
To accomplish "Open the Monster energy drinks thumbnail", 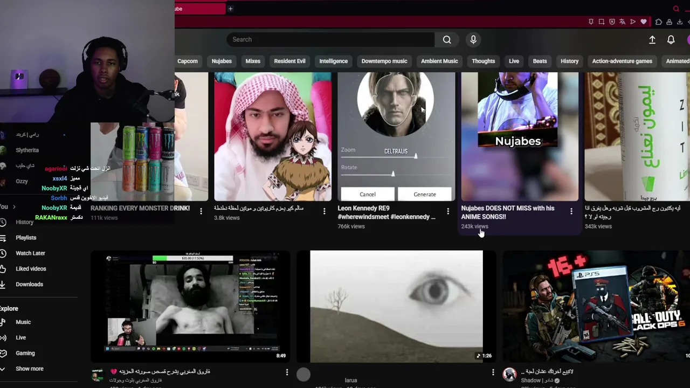I will [149, 162].
